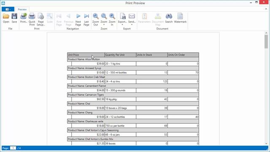Viewport: 270px width, 152px height.
Task: Click the 123 units in stock cell
Action: click(x=152, y=81)
